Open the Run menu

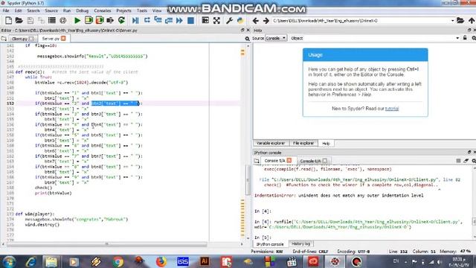click(67, 10)
